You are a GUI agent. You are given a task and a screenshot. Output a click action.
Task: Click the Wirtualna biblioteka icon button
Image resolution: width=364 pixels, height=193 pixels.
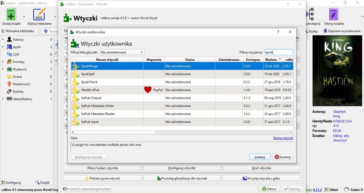pyautogui.click(x=18, y=31)
